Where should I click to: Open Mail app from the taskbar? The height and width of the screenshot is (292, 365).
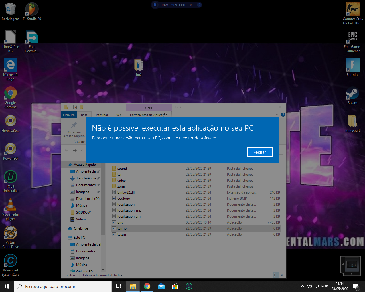pos(161,286)
